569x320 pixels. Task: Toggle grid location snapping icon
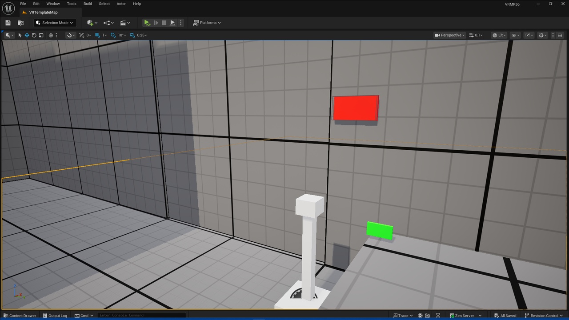81,35
